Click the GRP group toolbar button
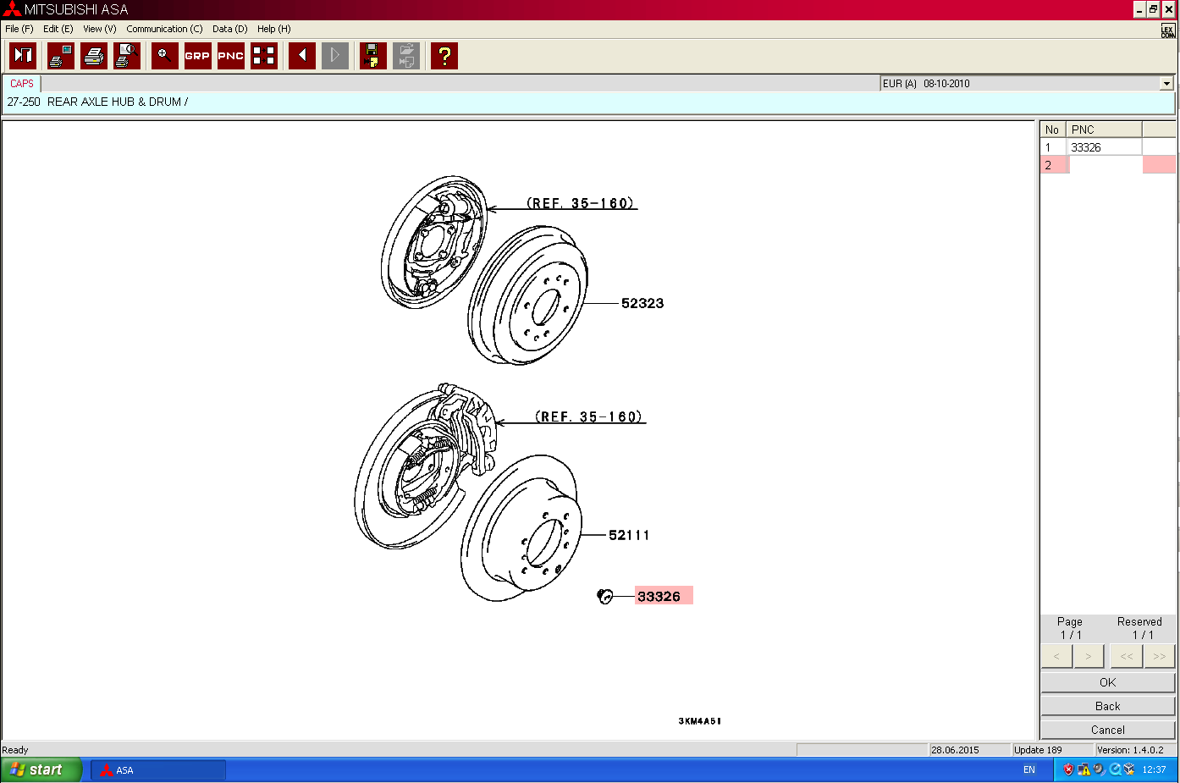The image size is (1180, 783). pos(198,56)
